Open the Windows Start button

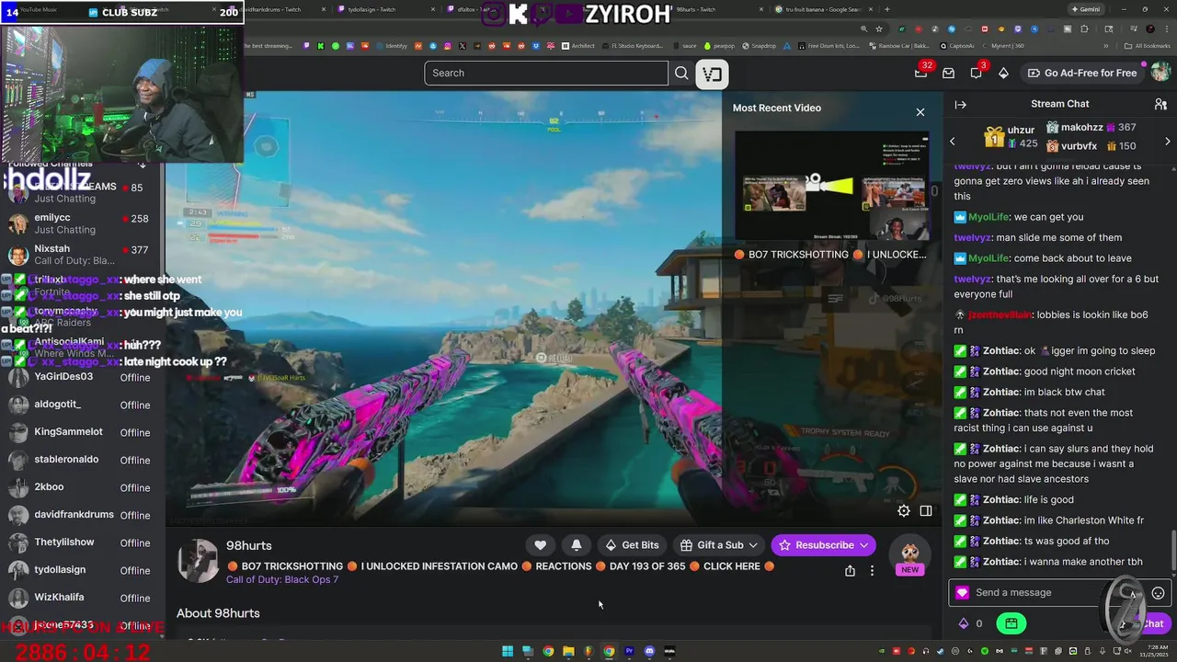[508, 652]
